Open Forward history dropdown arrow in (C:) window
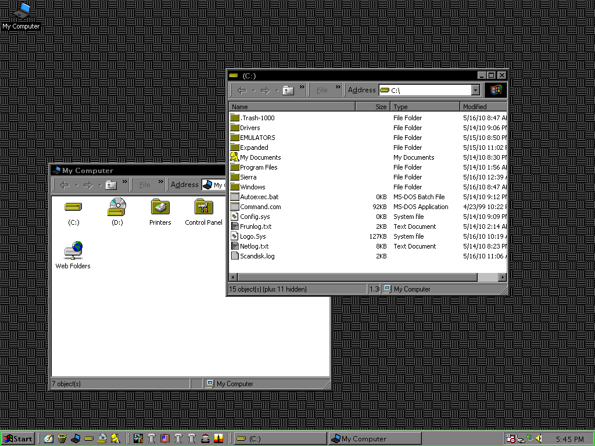The image size is (595, 446). pyautogui.click(x=277, y=90)
